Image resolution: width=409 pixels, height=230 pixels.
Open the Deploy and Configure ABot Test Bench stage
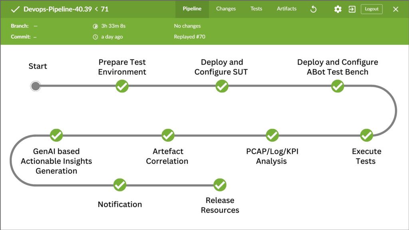point(338,86)
